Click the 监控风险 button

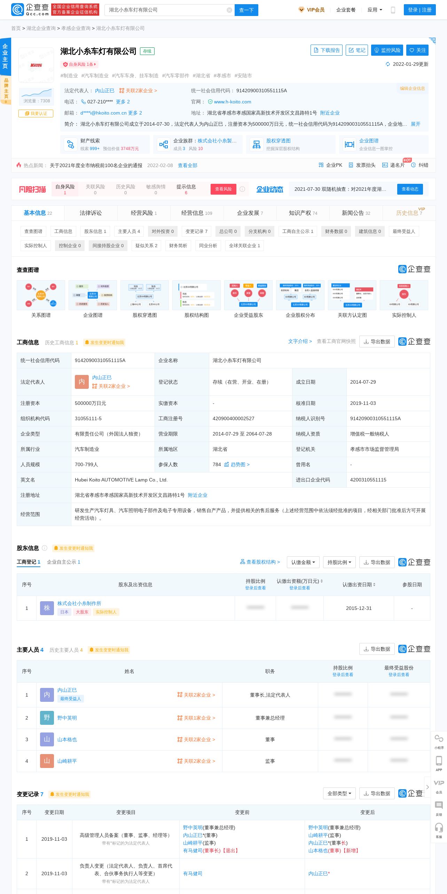pos(387,50)
